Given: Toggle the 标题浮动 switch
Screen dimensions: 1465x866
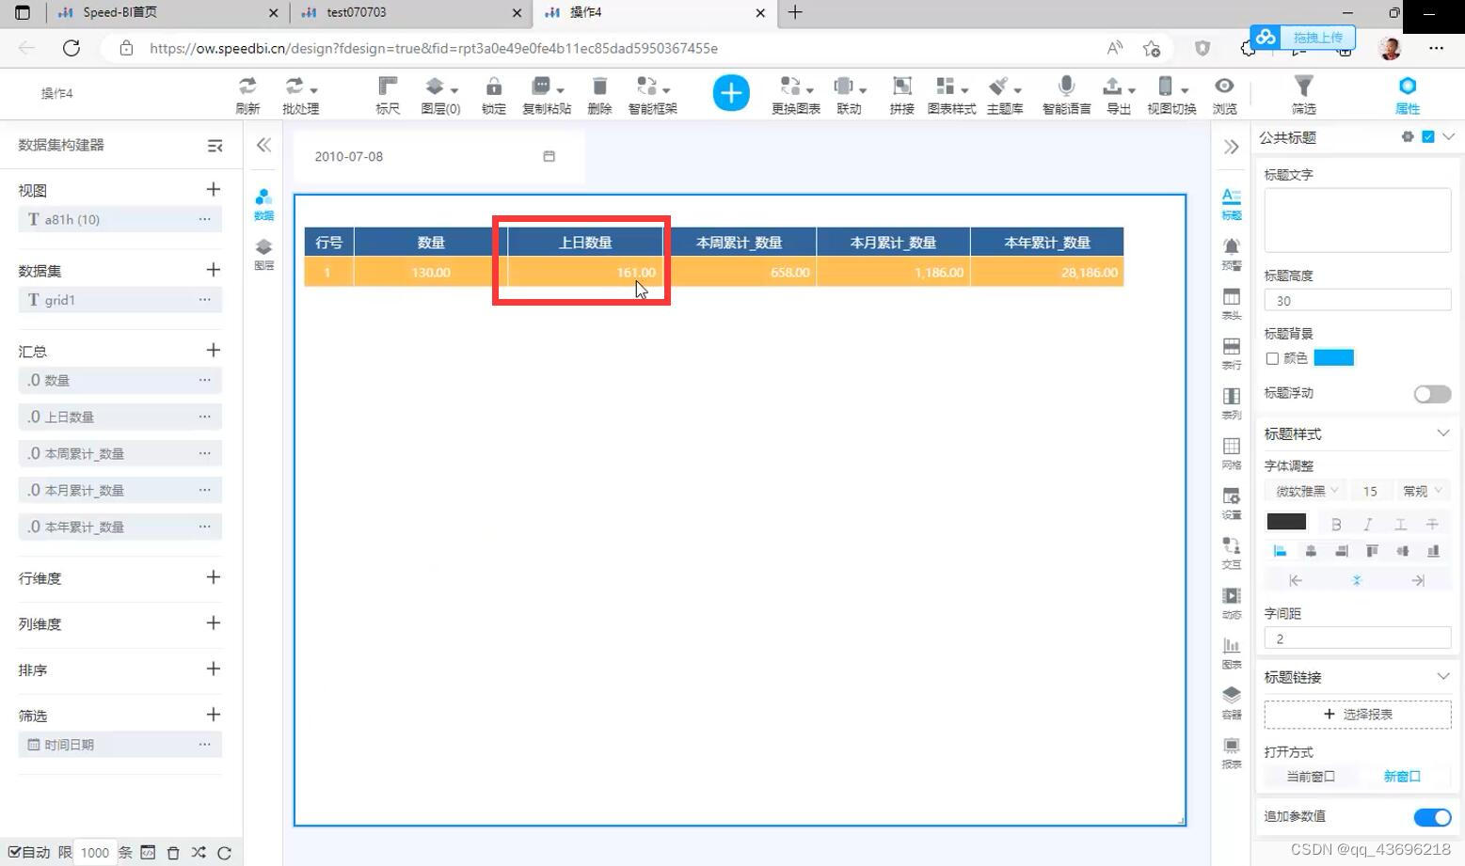Looking at the screenshot, I should 1432,394.
